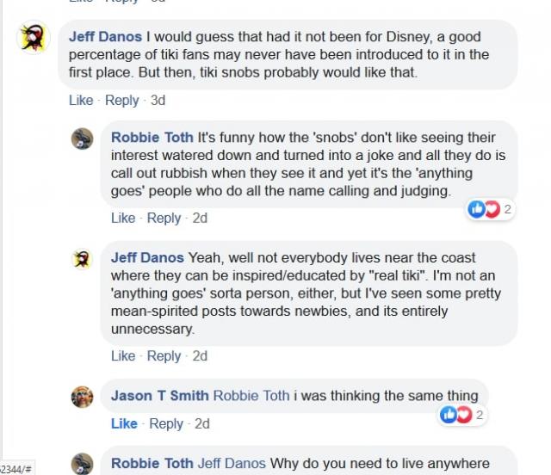Viewport: 551px width, 475px height.
Task: Reply to Jeff Danos's 'real tiki' reply
Action: pyautogui.click(x=164, y=355)
